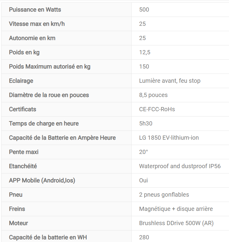Select the '500' power value cell
The image size is (229, 242).
coord(144,10)
